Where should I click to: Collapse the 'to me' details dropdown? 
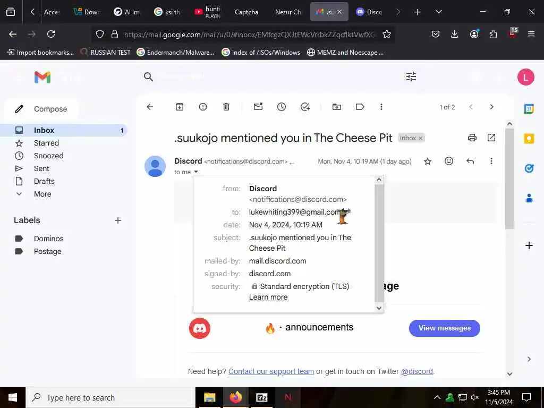coord(195,172)
